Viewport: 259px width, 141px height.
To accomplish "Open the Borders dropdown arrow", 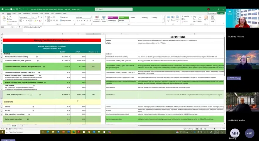I will click(x=33, y=21).
